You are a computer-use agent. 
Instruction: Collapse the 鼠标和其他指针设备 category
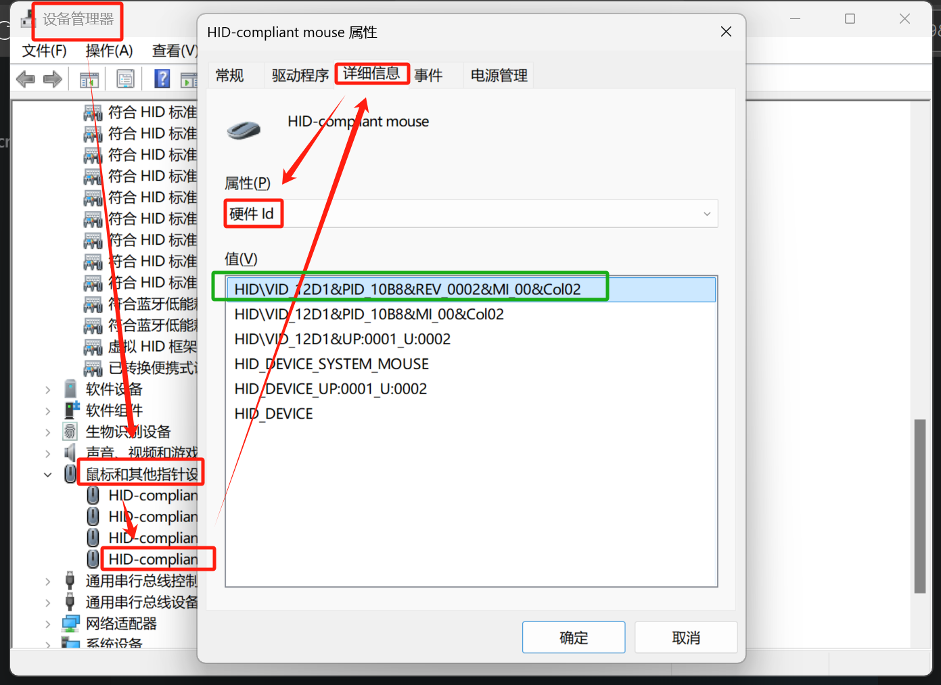[47, 475]
